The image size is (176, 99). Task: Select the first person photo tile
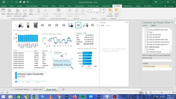point(21,25)
